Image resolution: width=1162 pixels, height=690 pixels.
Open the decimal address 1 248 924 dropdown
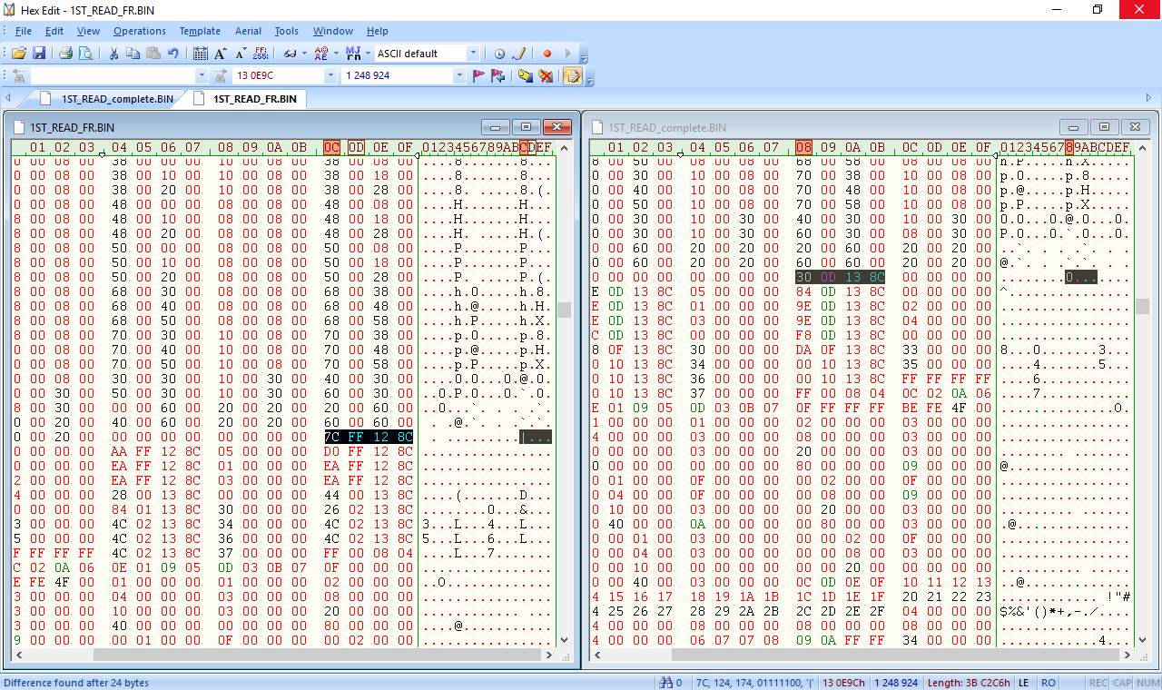pyautogui.click(x=459, y=75)
